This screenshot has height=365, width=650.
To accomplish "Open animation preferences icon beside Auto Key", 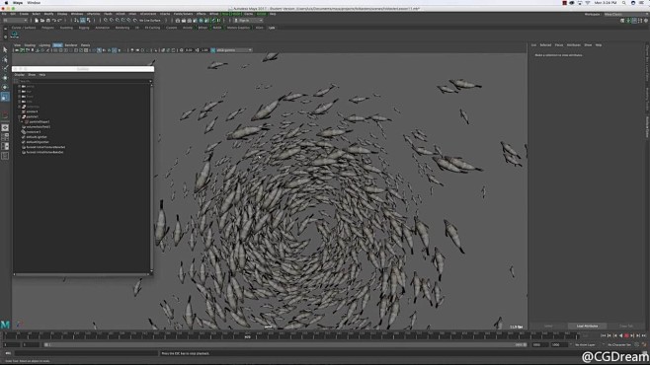I will tap(645, 344).
